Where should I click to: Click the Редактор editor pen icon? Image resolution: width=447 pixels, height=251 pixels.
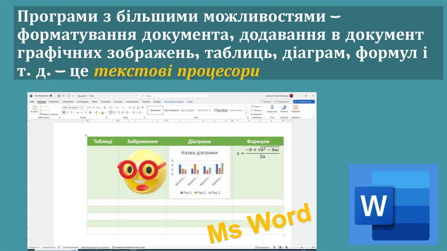click(284, 108)
